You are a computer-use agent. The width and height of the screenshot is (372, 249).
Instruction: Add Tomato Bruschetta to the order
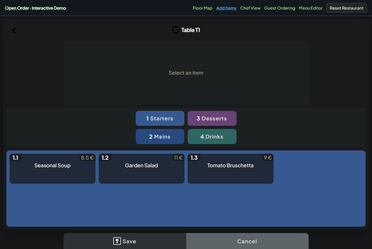230,169
